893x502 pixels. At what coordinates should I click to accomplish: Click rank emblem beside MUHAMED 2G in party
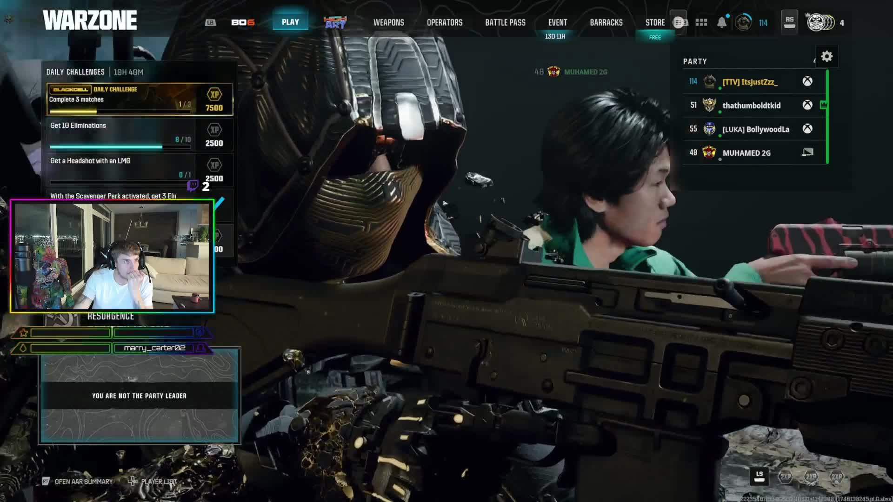tap(709, 152)
